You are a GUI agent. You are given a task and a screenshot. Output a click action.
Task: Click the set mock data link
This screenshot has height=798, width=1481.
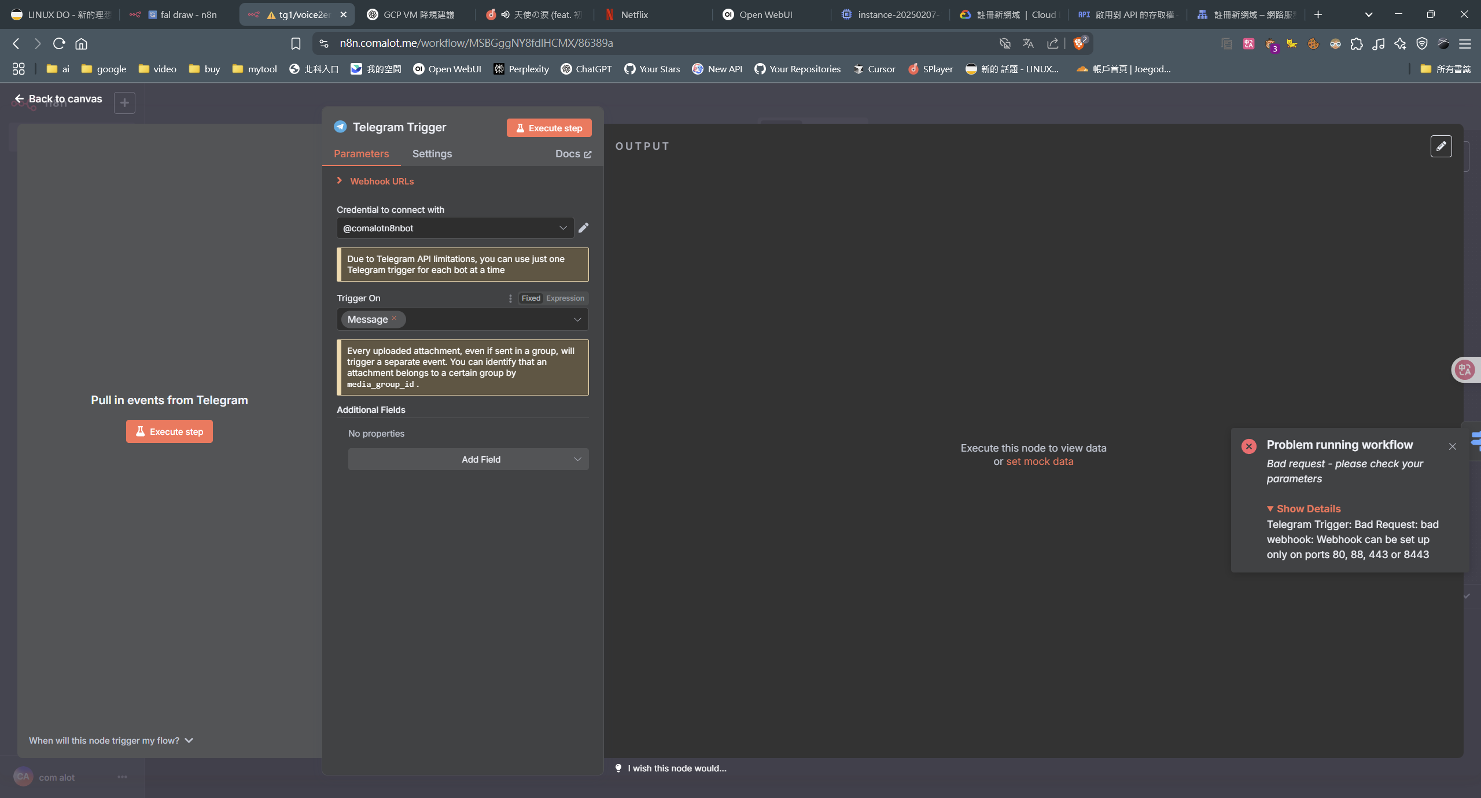[1040, 461]
